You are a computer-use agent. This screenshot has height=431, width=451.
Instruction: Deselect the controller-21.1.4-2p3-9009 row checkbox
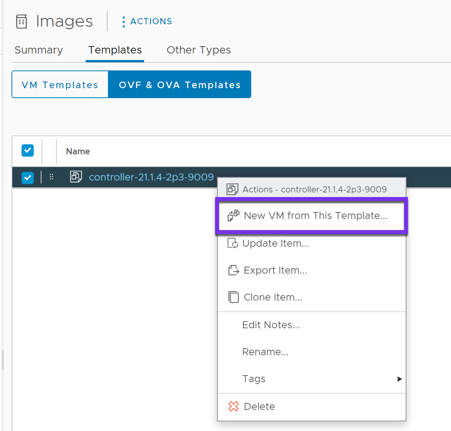(27, 178)
